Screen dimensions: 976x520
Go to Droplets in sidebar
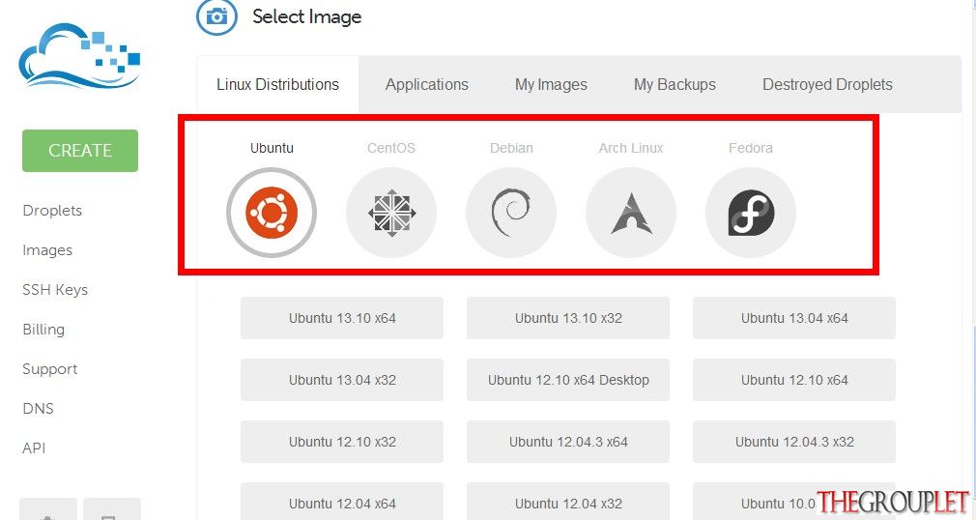(x=52, y=211)
